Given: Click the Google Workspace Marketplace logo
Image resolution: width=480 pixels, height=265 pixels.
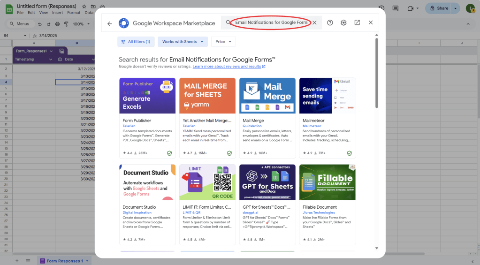Looking at the screenshot, I should click(124, 23).
